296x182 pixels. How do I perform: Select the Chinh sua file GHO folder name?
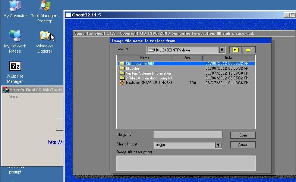pyautogui.click(x=140, y=63)
